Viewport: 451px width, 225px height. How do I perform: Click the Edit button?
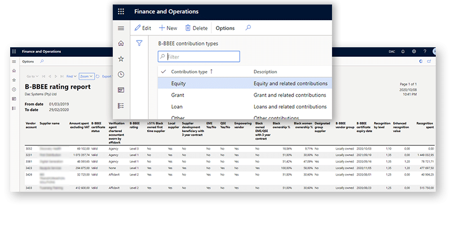click(x=143, y=28)
